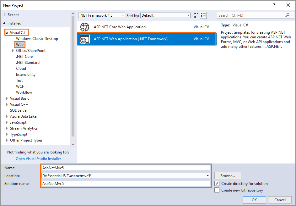Click the Cancel button

tap(280, 200)
